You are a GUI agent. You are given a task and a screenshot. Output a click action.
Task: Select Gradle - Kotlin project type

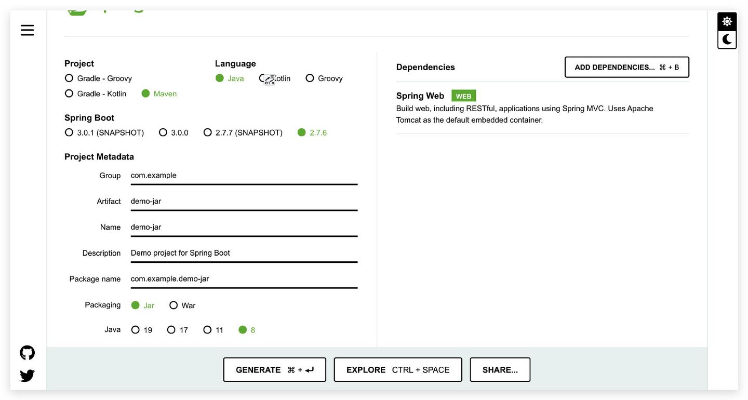(69, 94)
